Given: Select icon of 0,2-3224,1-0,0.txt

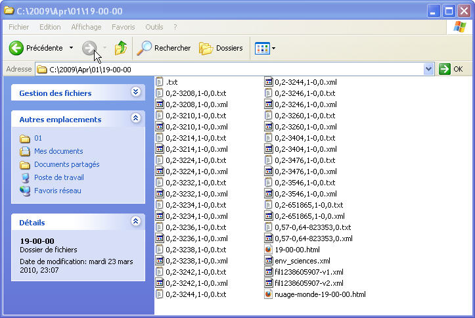Looking at the screenshot, I should pos(160,160).
